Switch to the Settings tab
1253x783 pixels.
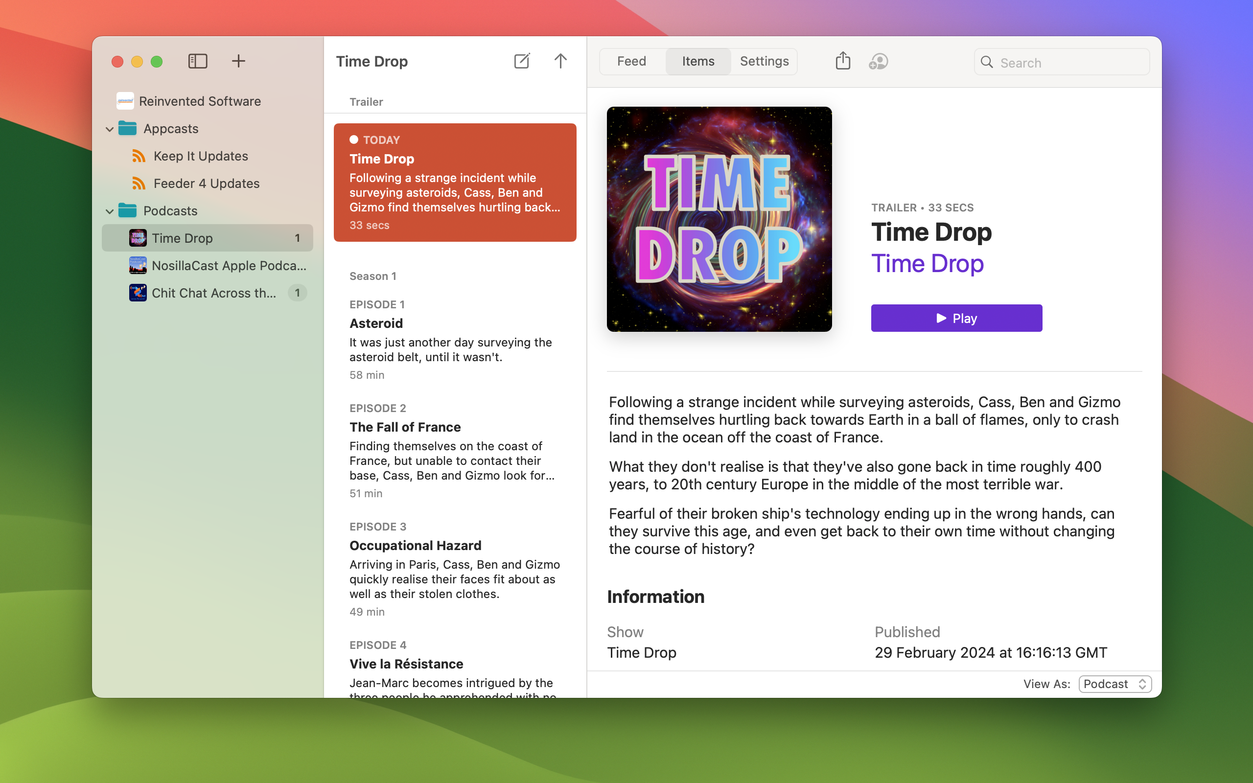(764, 61)
